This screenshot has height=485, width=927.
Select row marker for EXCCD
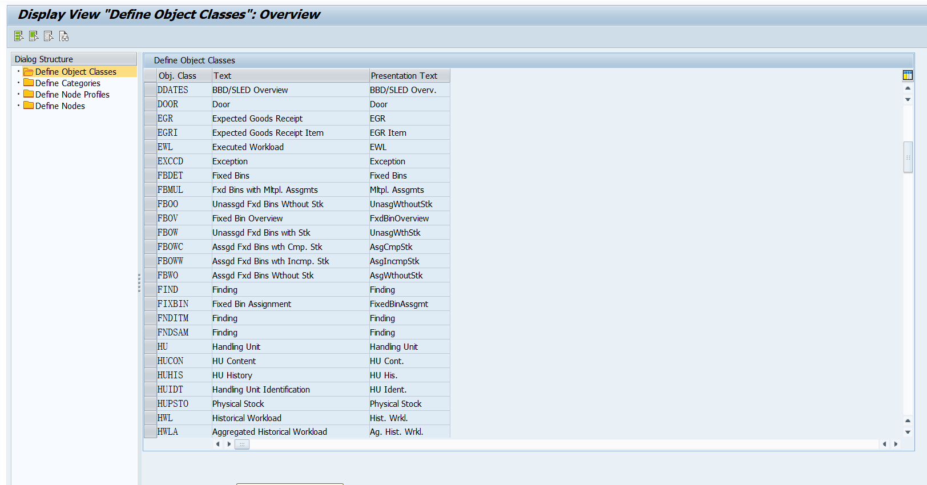(x=150, y=161)
